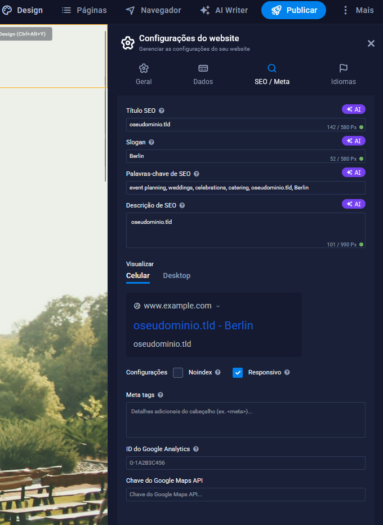Switch preview to Desktop tab

click(177, 276)
